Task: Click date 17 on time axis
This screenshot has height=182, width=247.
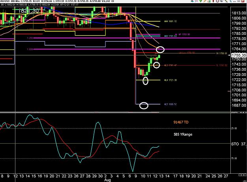Action: (175, 176)
